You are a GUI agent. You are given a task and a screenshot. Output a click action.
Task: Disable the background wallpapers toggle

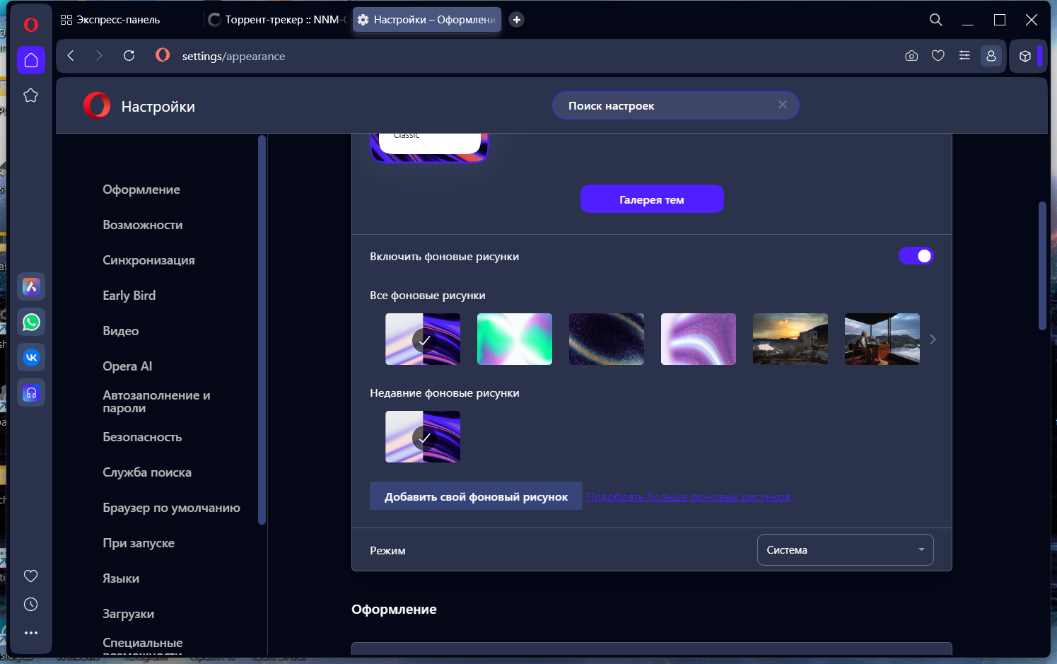(x=916, y=256)
